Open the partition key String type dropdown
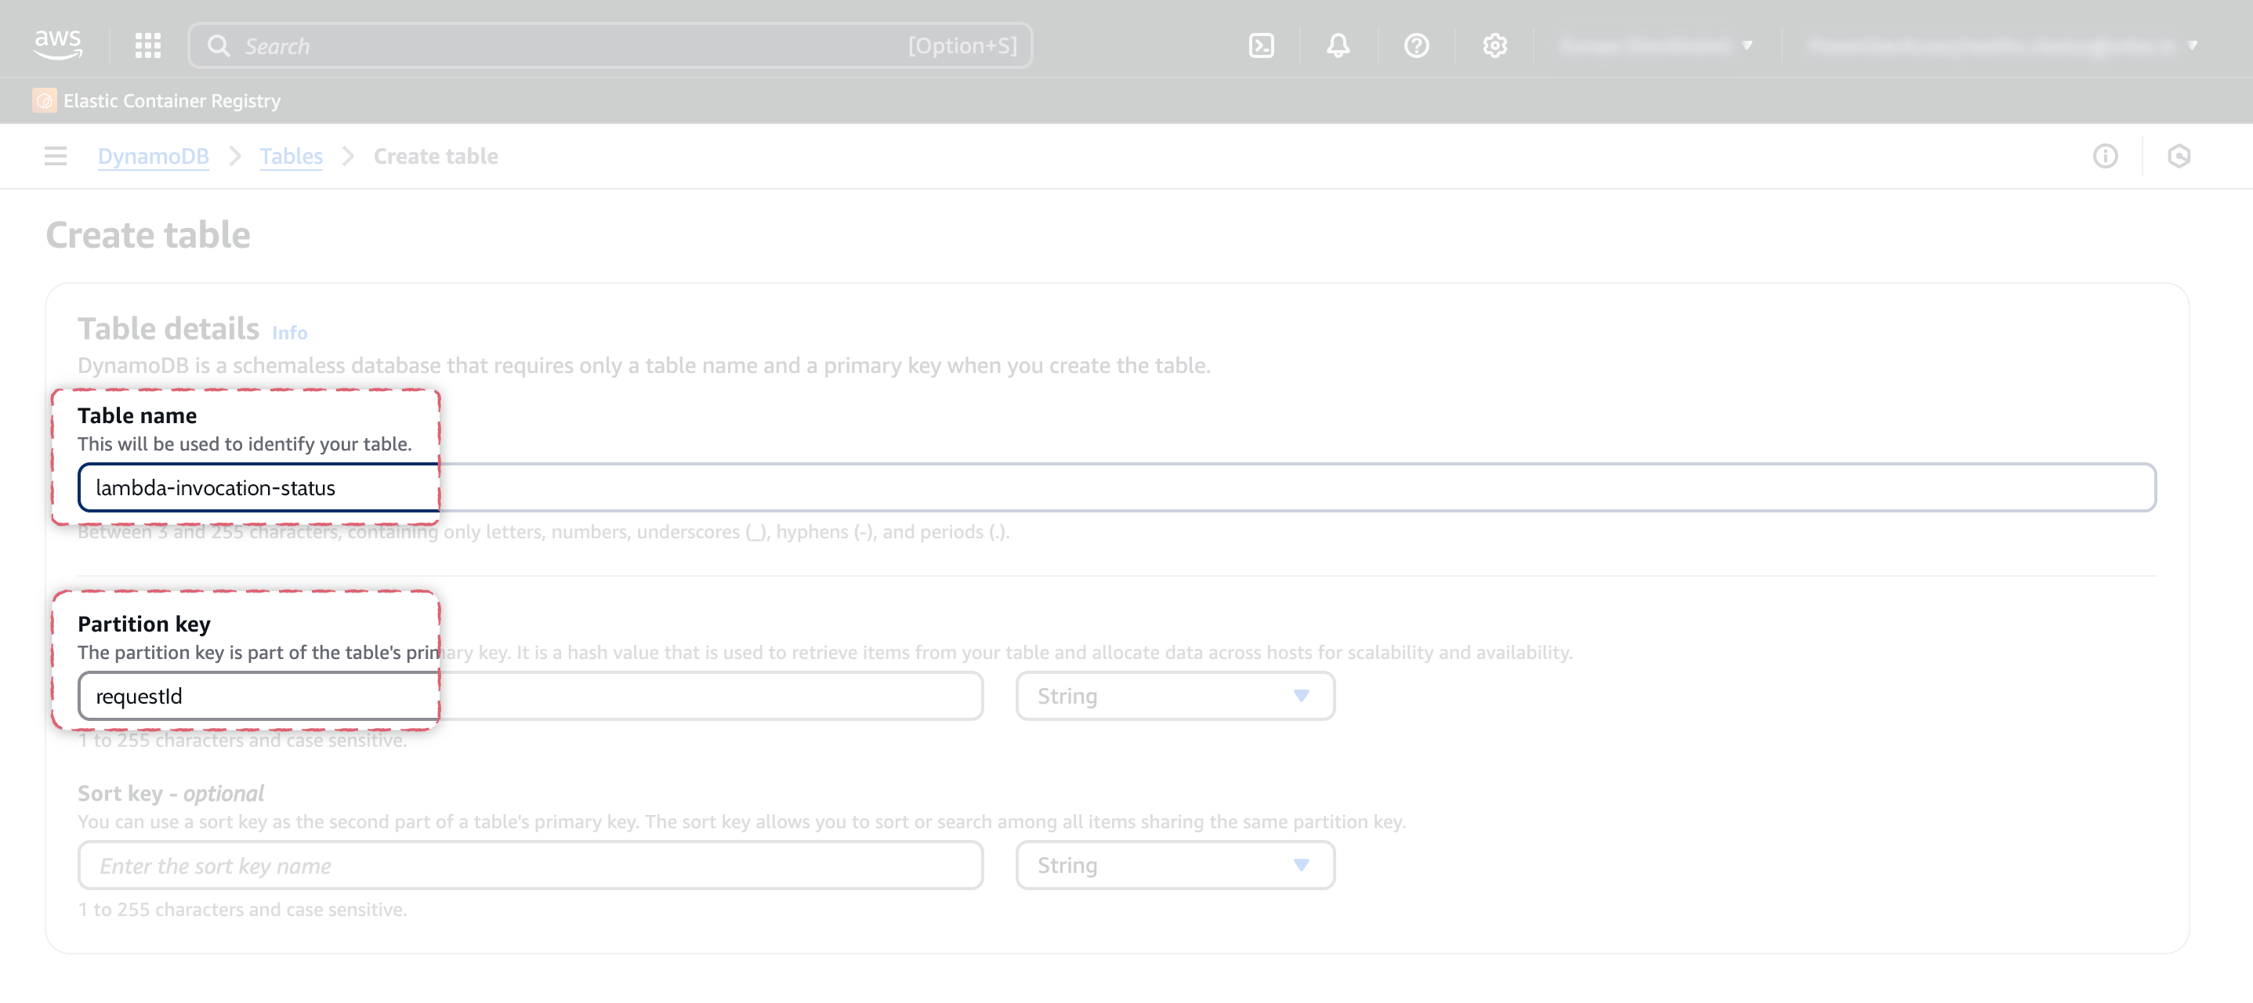This screenshot has height=1003, width=2253. pos(1175,695)
